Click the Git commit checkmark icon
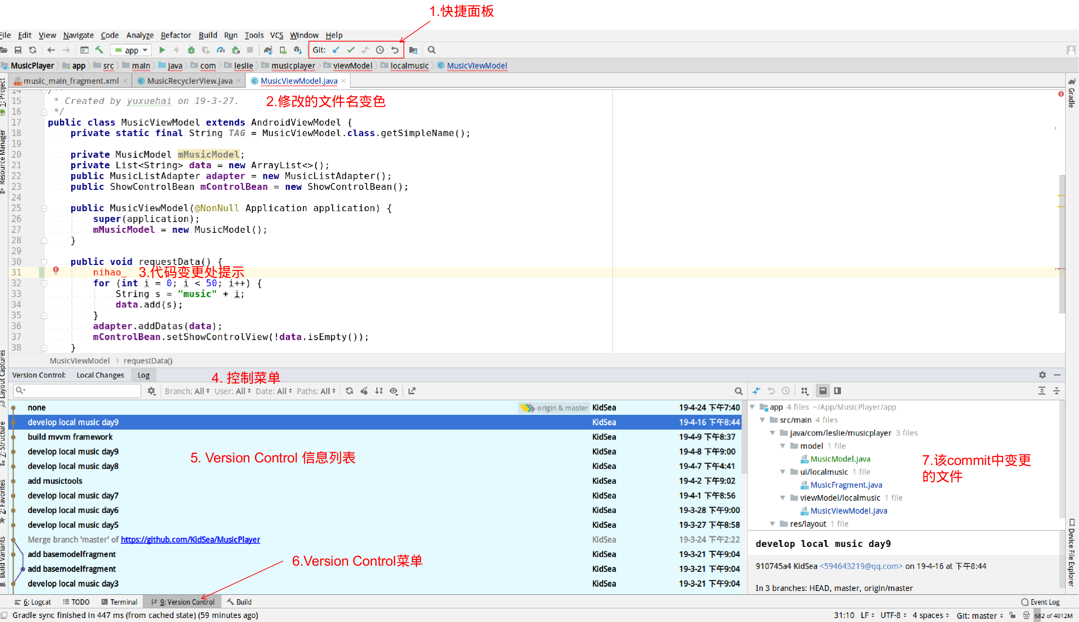The width and height of the screenshot is (1079, 622). click(x=350, y=50)
